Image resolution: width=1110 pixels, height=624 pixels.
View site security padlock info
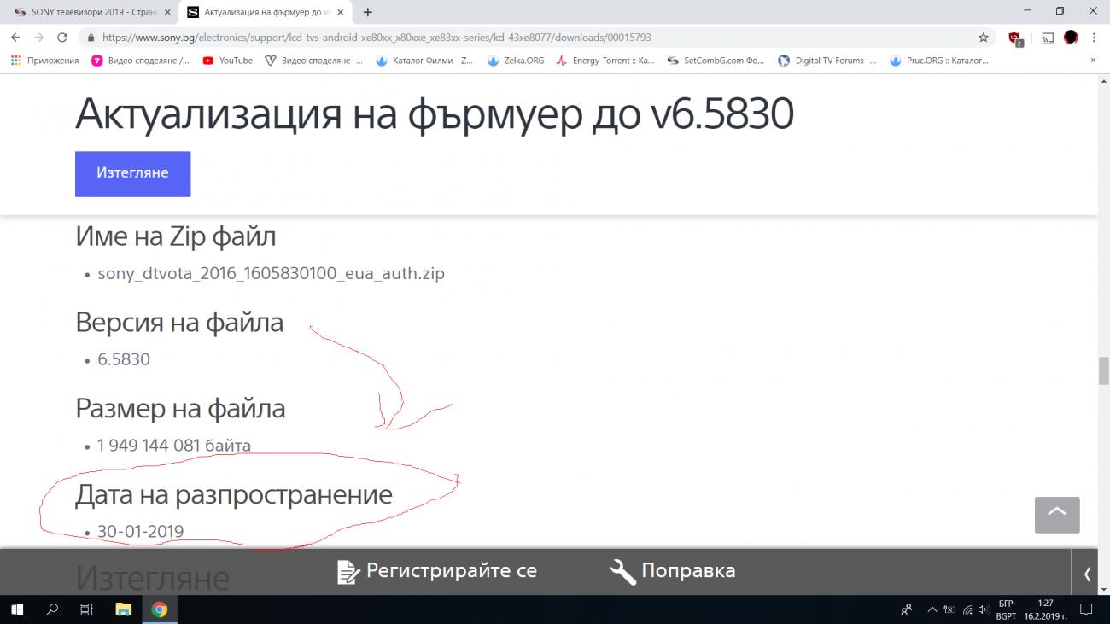(91, 38)
